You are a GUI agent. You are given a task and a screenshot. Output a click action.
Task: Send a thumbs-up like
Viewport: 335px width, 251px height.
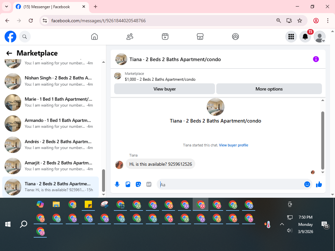pos(319,184)
